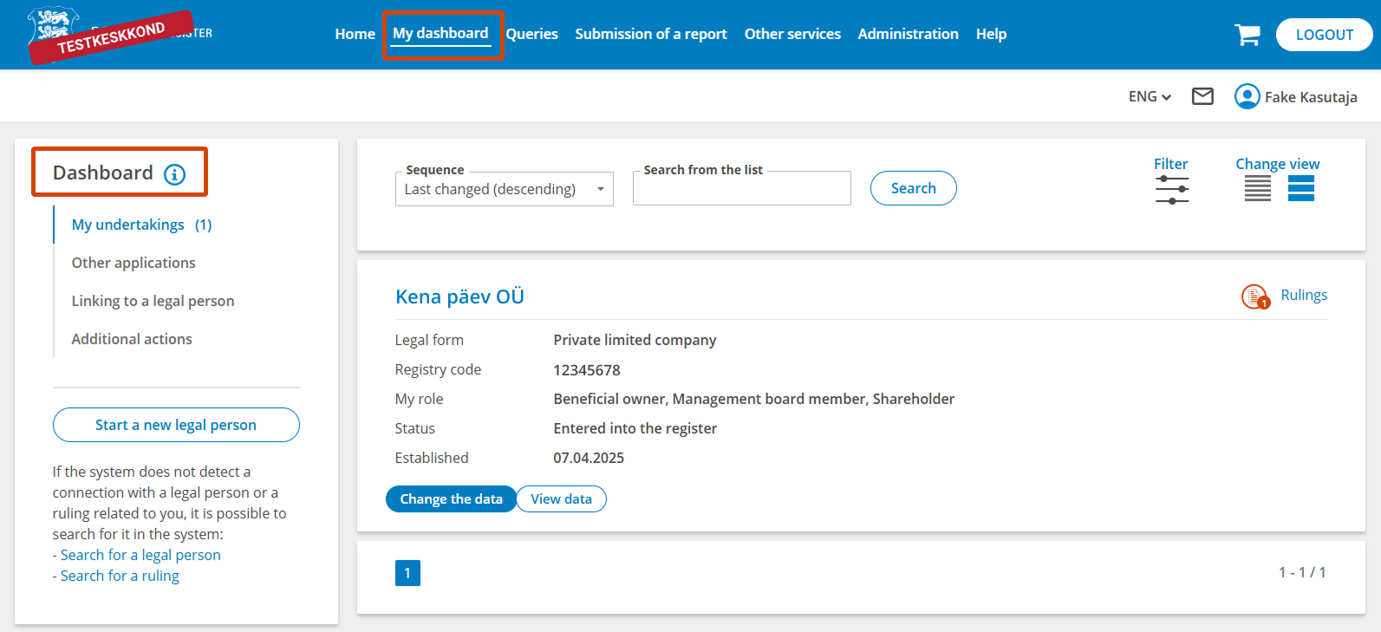Click the Search from the list field

pos(741,189)
